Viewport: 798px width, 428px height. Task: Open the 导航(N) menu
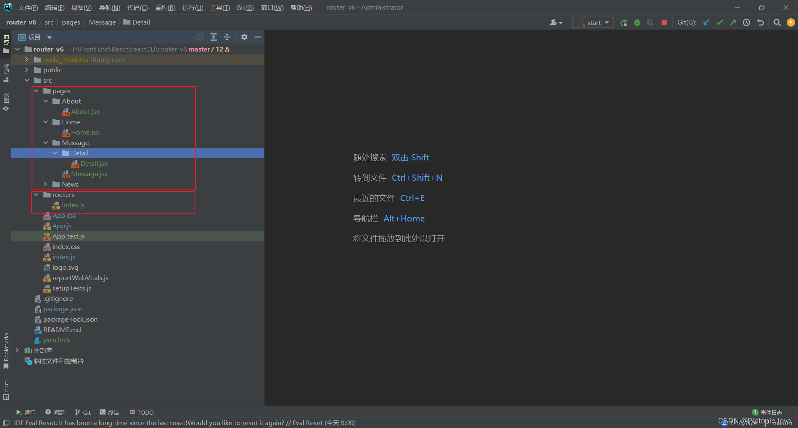(x=109, y=7)
